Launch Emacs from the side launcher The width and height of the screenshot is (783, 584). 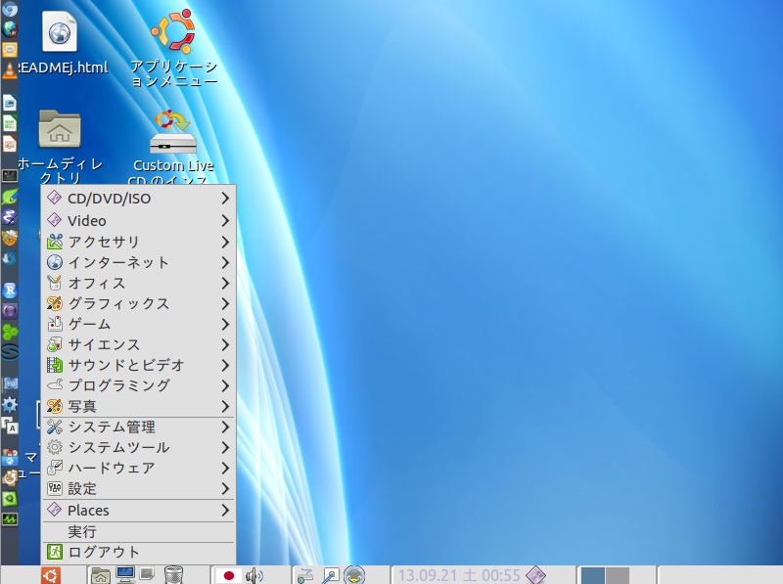coord(10,217)
